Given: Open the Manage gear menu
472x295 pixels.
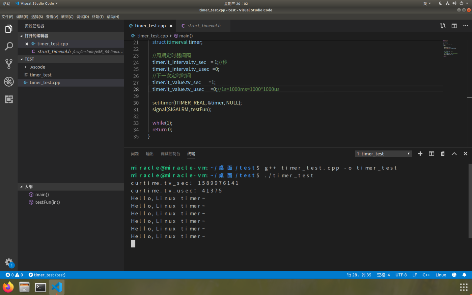Looking at the screenshot, I should pos(9,262).
